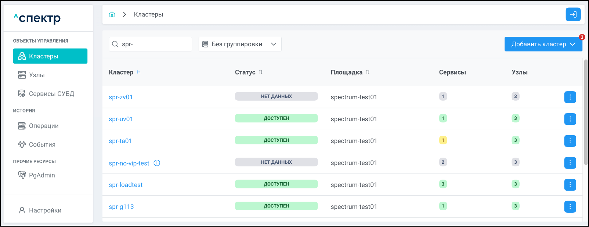Viewport: 589px width, 227px height.
Task: Open three-dot menu for spr-g113 cluster
Action: pyautogui.click(x=570, y=207)
